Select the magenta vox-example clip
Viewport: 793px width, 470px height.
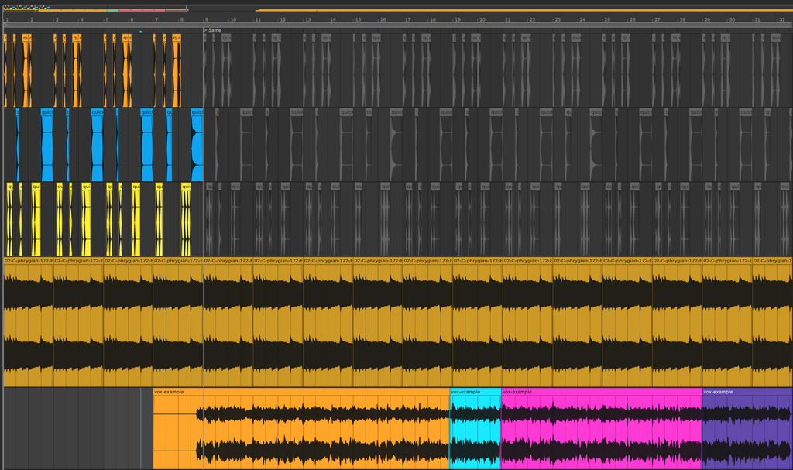point(601,428)
